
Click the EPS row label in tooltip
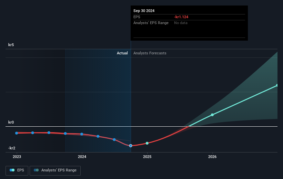(137, 17)
